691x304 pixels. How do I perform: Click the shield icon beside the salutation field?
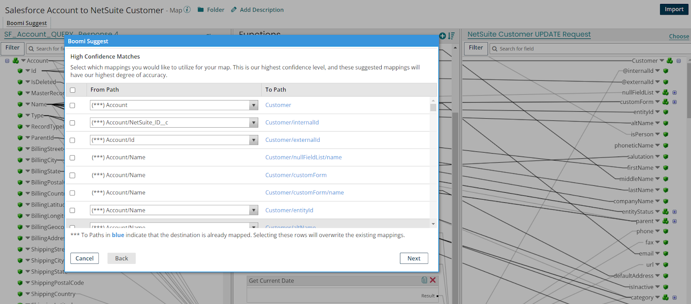(666, 157)
